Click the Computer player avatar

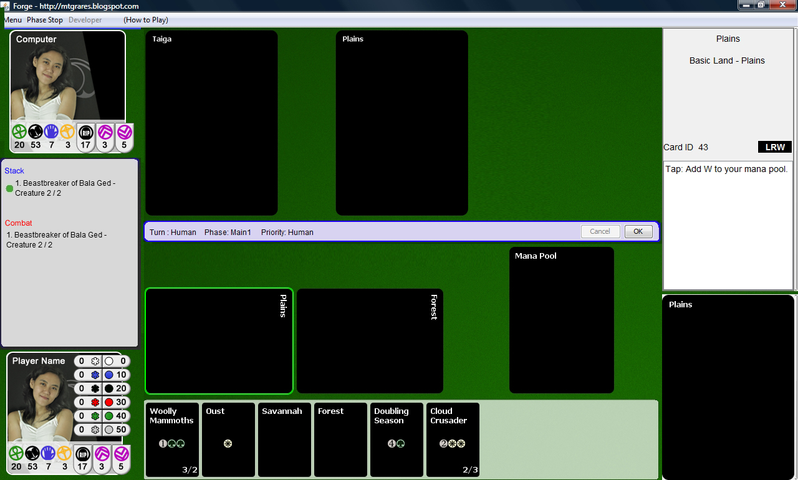pos(67,76)
